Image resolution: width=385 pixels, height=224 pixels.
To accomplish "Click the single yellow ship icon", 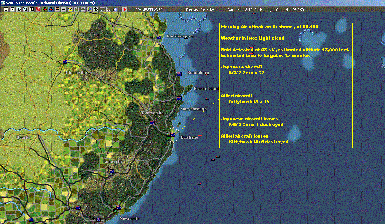I will (64, 9).
